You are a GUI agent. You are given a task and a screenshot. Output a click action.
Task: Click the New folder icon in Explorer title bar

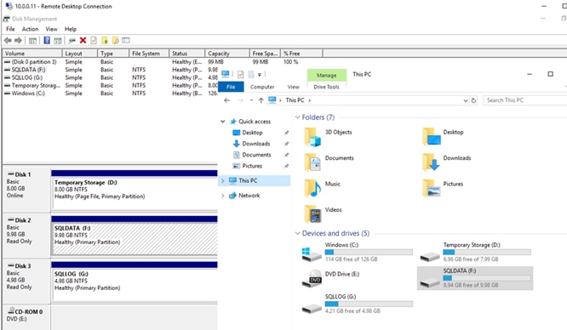pos(250,75)
